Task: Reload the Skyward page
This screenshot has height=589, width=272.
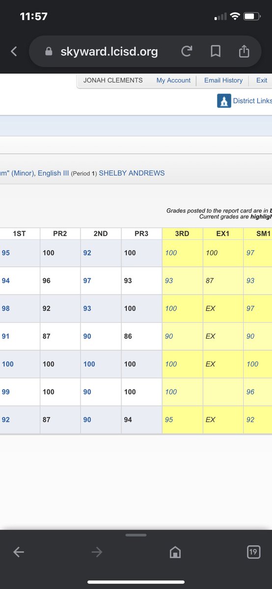Action: 186,51
